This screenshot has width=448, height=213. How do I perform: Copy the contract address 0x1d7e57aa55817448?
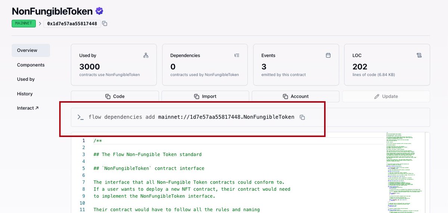(105, 24)
